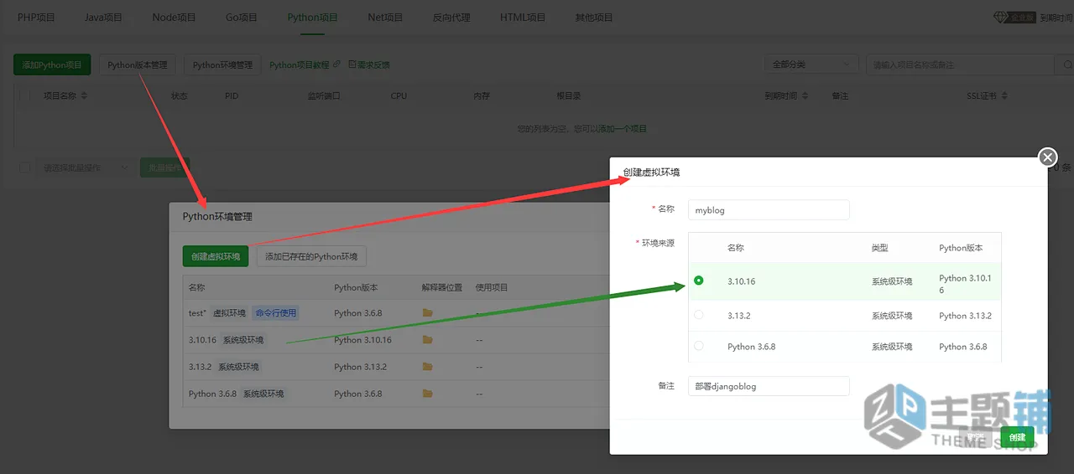
Task: Open Python环境管理
Action: (222, 64)
